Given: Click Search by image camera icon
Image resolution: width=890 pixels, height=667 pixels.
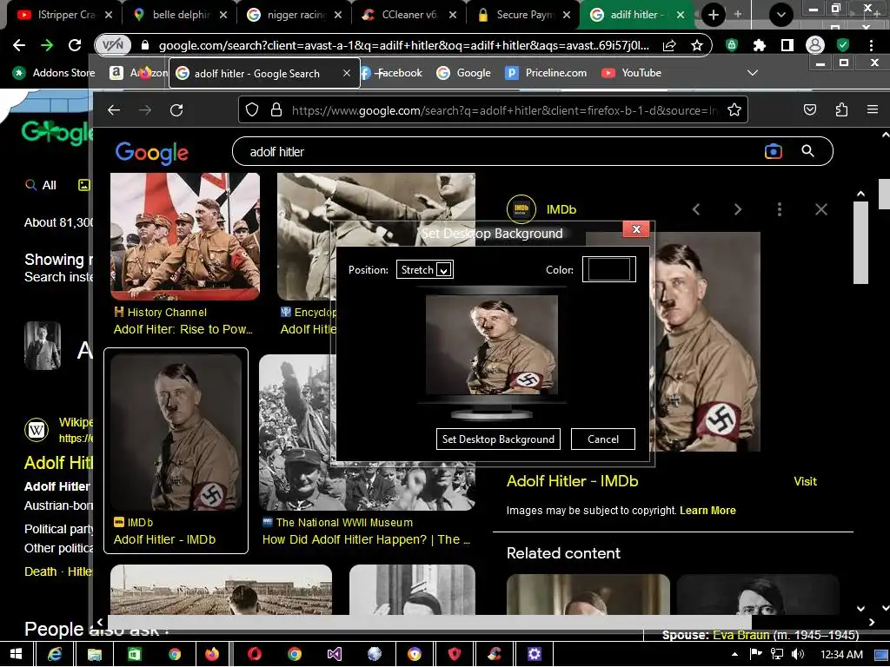Looking at the screenshot, I should coord(773,151).
